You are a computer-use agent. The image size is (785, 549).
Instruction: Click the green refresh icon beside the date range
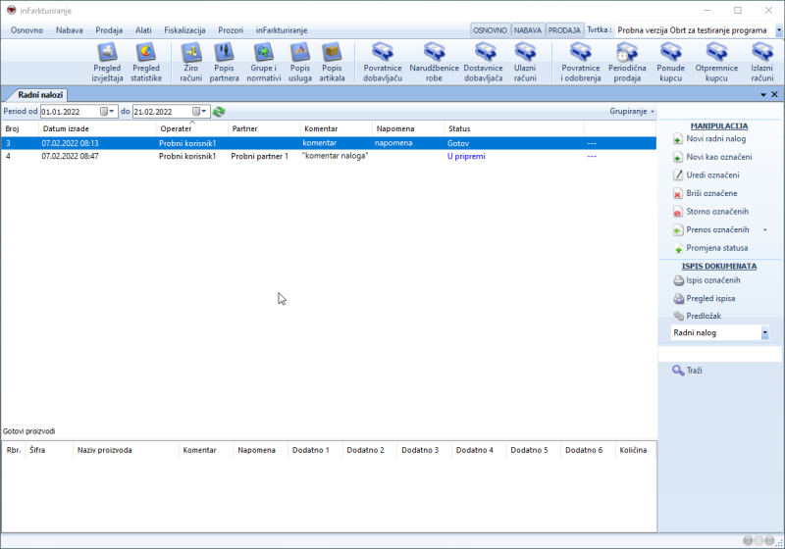click(219, 112)
